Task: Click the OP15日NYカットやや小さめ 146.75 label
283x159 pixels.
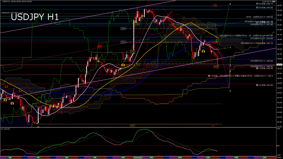Action: click(x=257, y=43)
